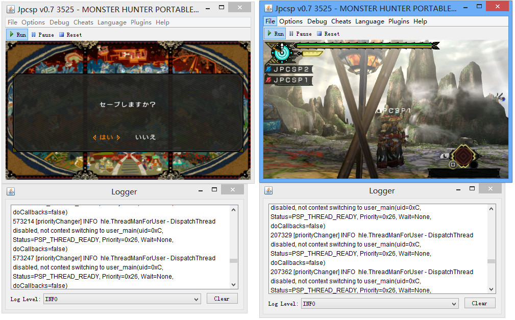Click Reset in left Jpcsp toolbar
Image resolution: width=515 pixels, height=320 pixels.
tap(70, 35)
